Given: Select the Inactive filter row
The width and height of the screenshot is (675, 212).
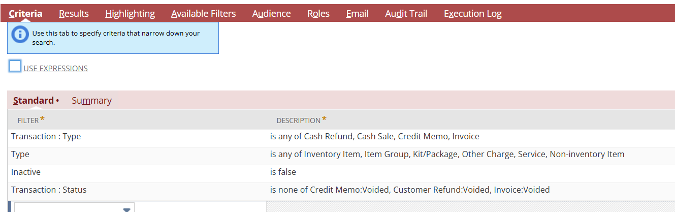Looking at the screenshot, I should click(x=26, y=172).
